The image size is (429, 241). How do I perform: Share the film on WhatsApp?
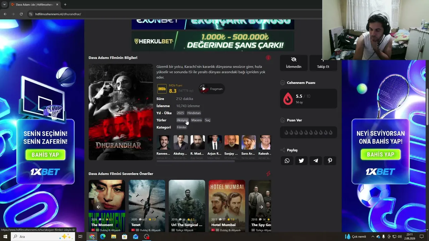[x=287, y=161]
